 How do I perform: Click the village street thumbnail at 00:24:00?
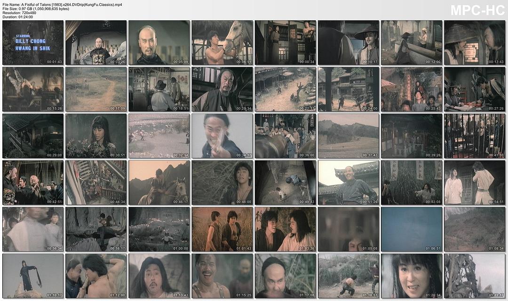click(348, 89)
